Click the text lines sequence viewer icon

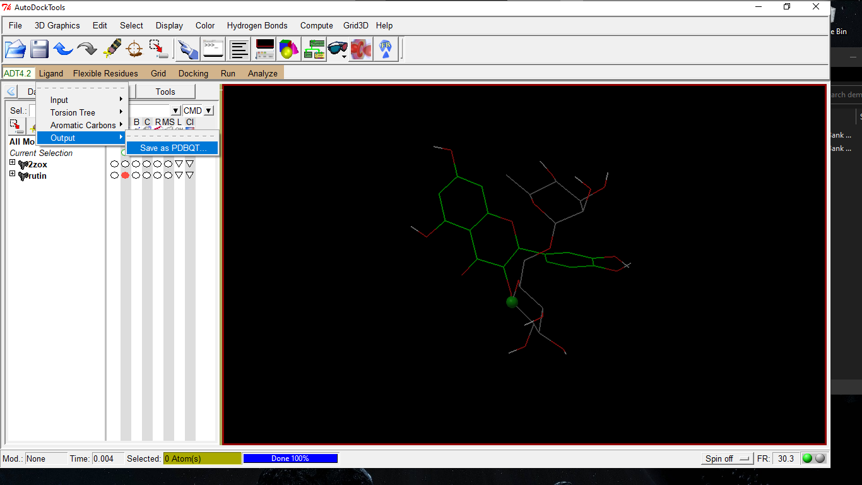239,49
